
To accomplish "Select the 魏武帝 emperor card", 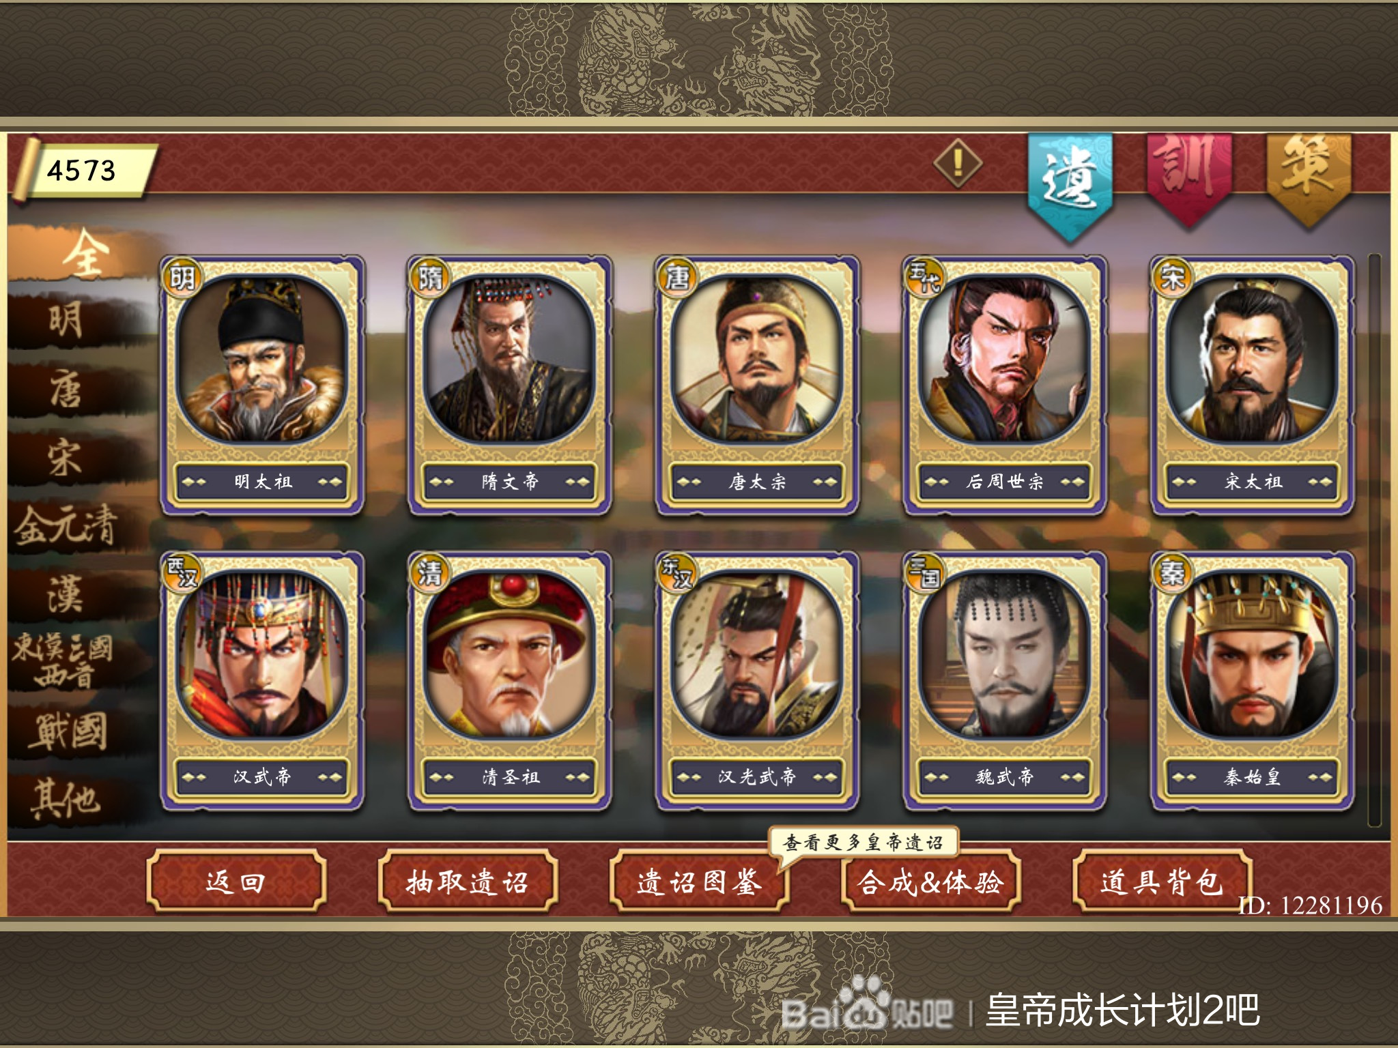I will click(1005, 681).
